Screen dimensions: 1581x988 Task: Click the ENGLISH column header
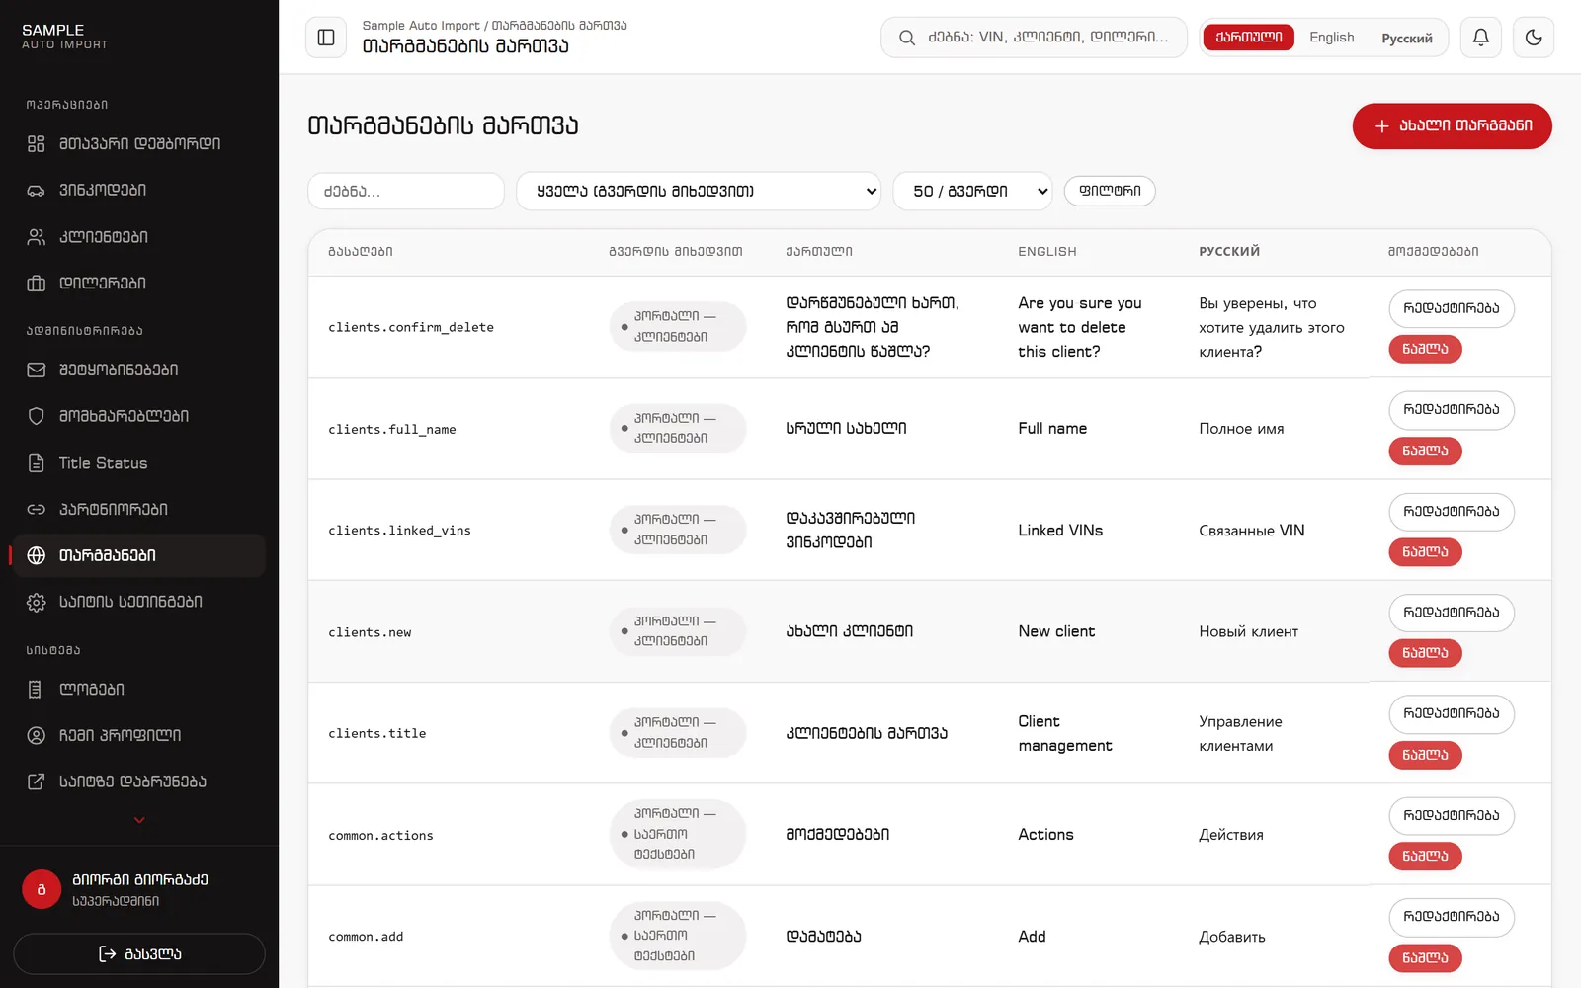click(1047, 252)
